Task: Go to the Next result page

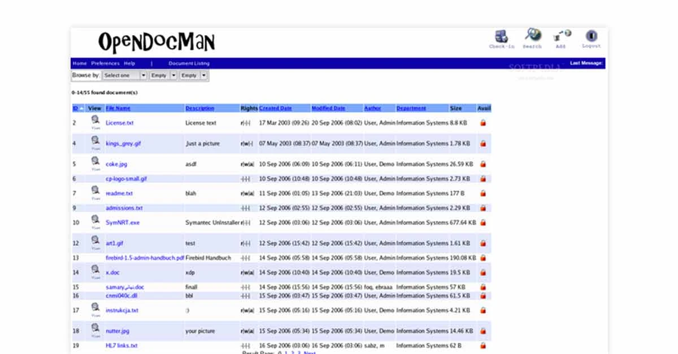Action: 308,352
